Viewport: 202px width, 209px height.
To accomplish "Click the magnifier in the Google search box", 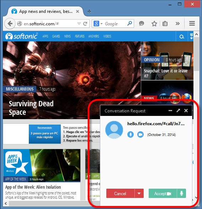I will [129, 24].
